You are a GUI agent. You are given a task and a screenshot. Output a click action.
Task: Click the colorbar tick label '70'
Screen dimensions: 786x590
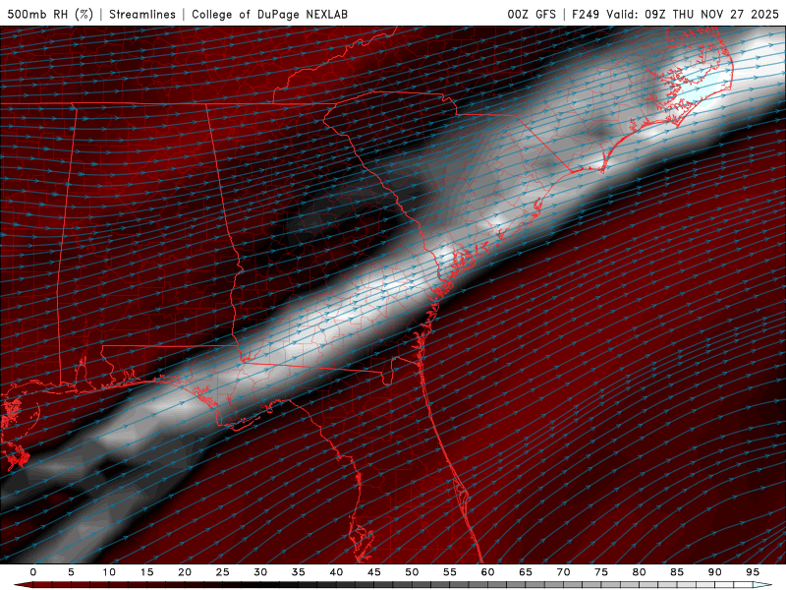point(563,572)
